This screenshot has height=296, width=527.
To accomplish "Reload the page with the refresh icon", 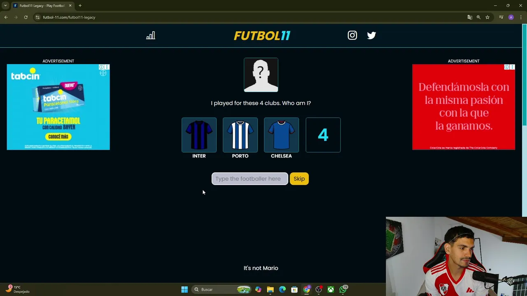I will 26,17.
